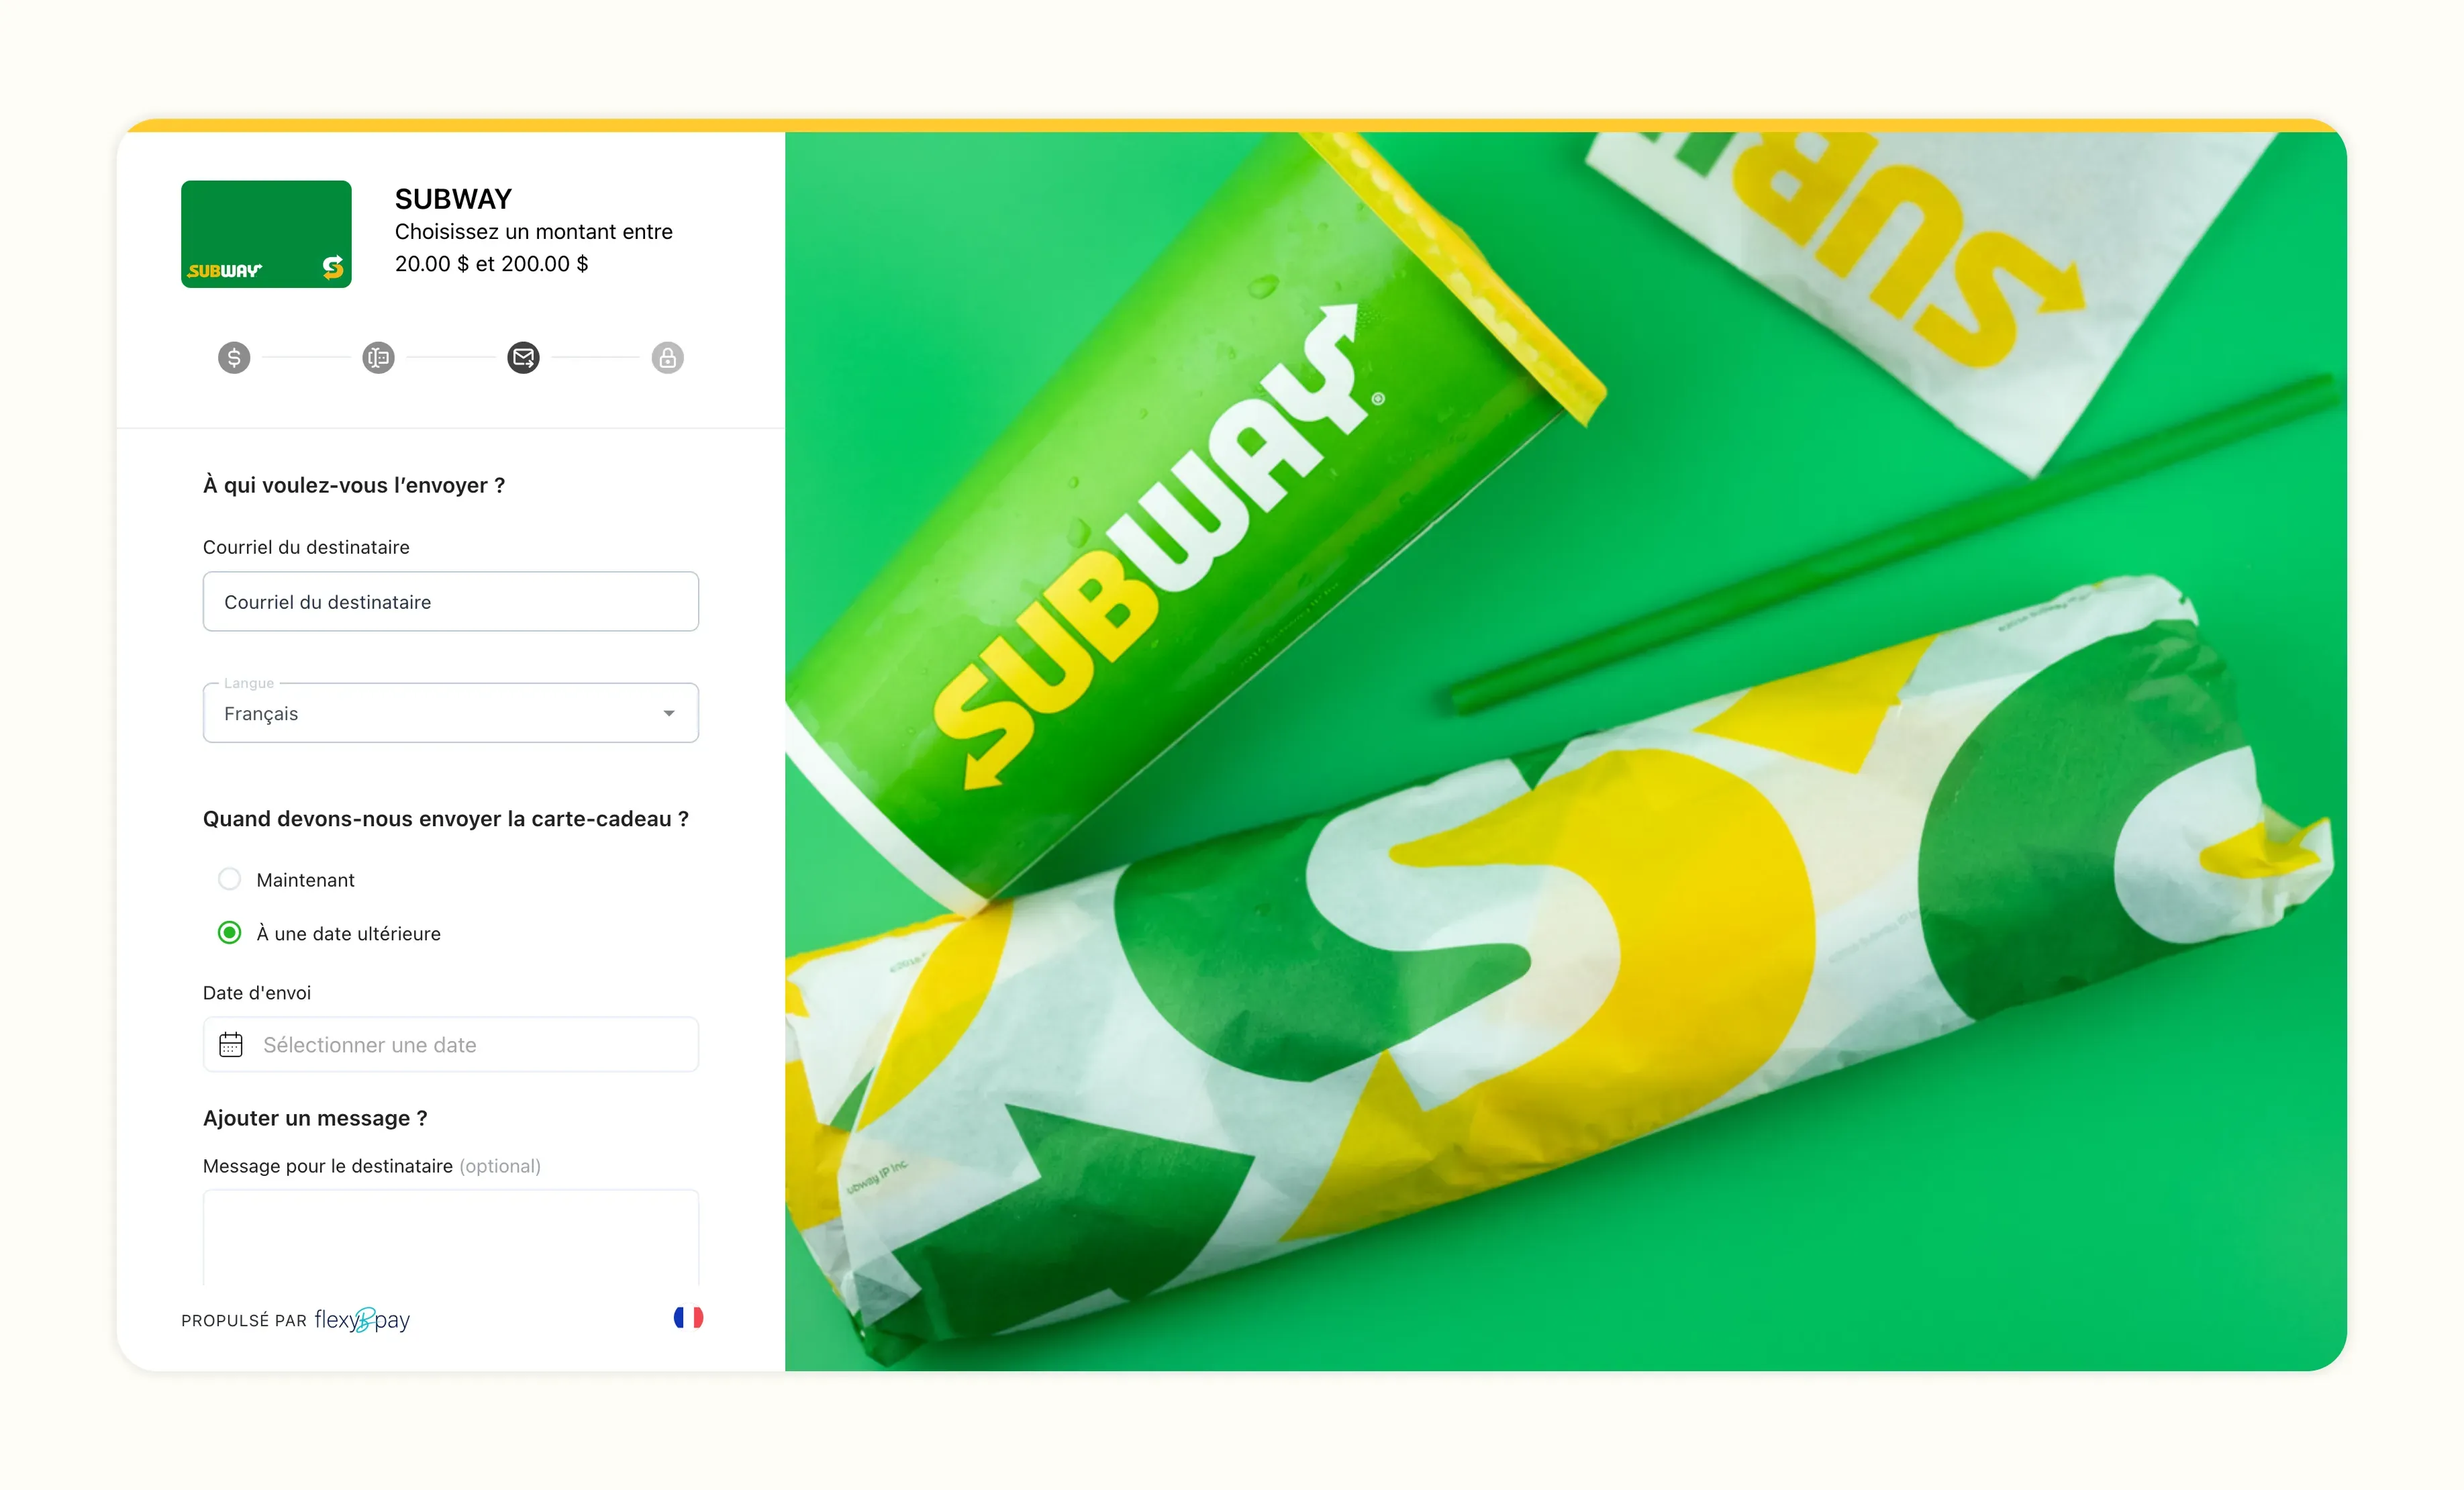Open the calendar icon in date field
This screenshot has height=1490, width=2464.
click(x=231, y=1044)
